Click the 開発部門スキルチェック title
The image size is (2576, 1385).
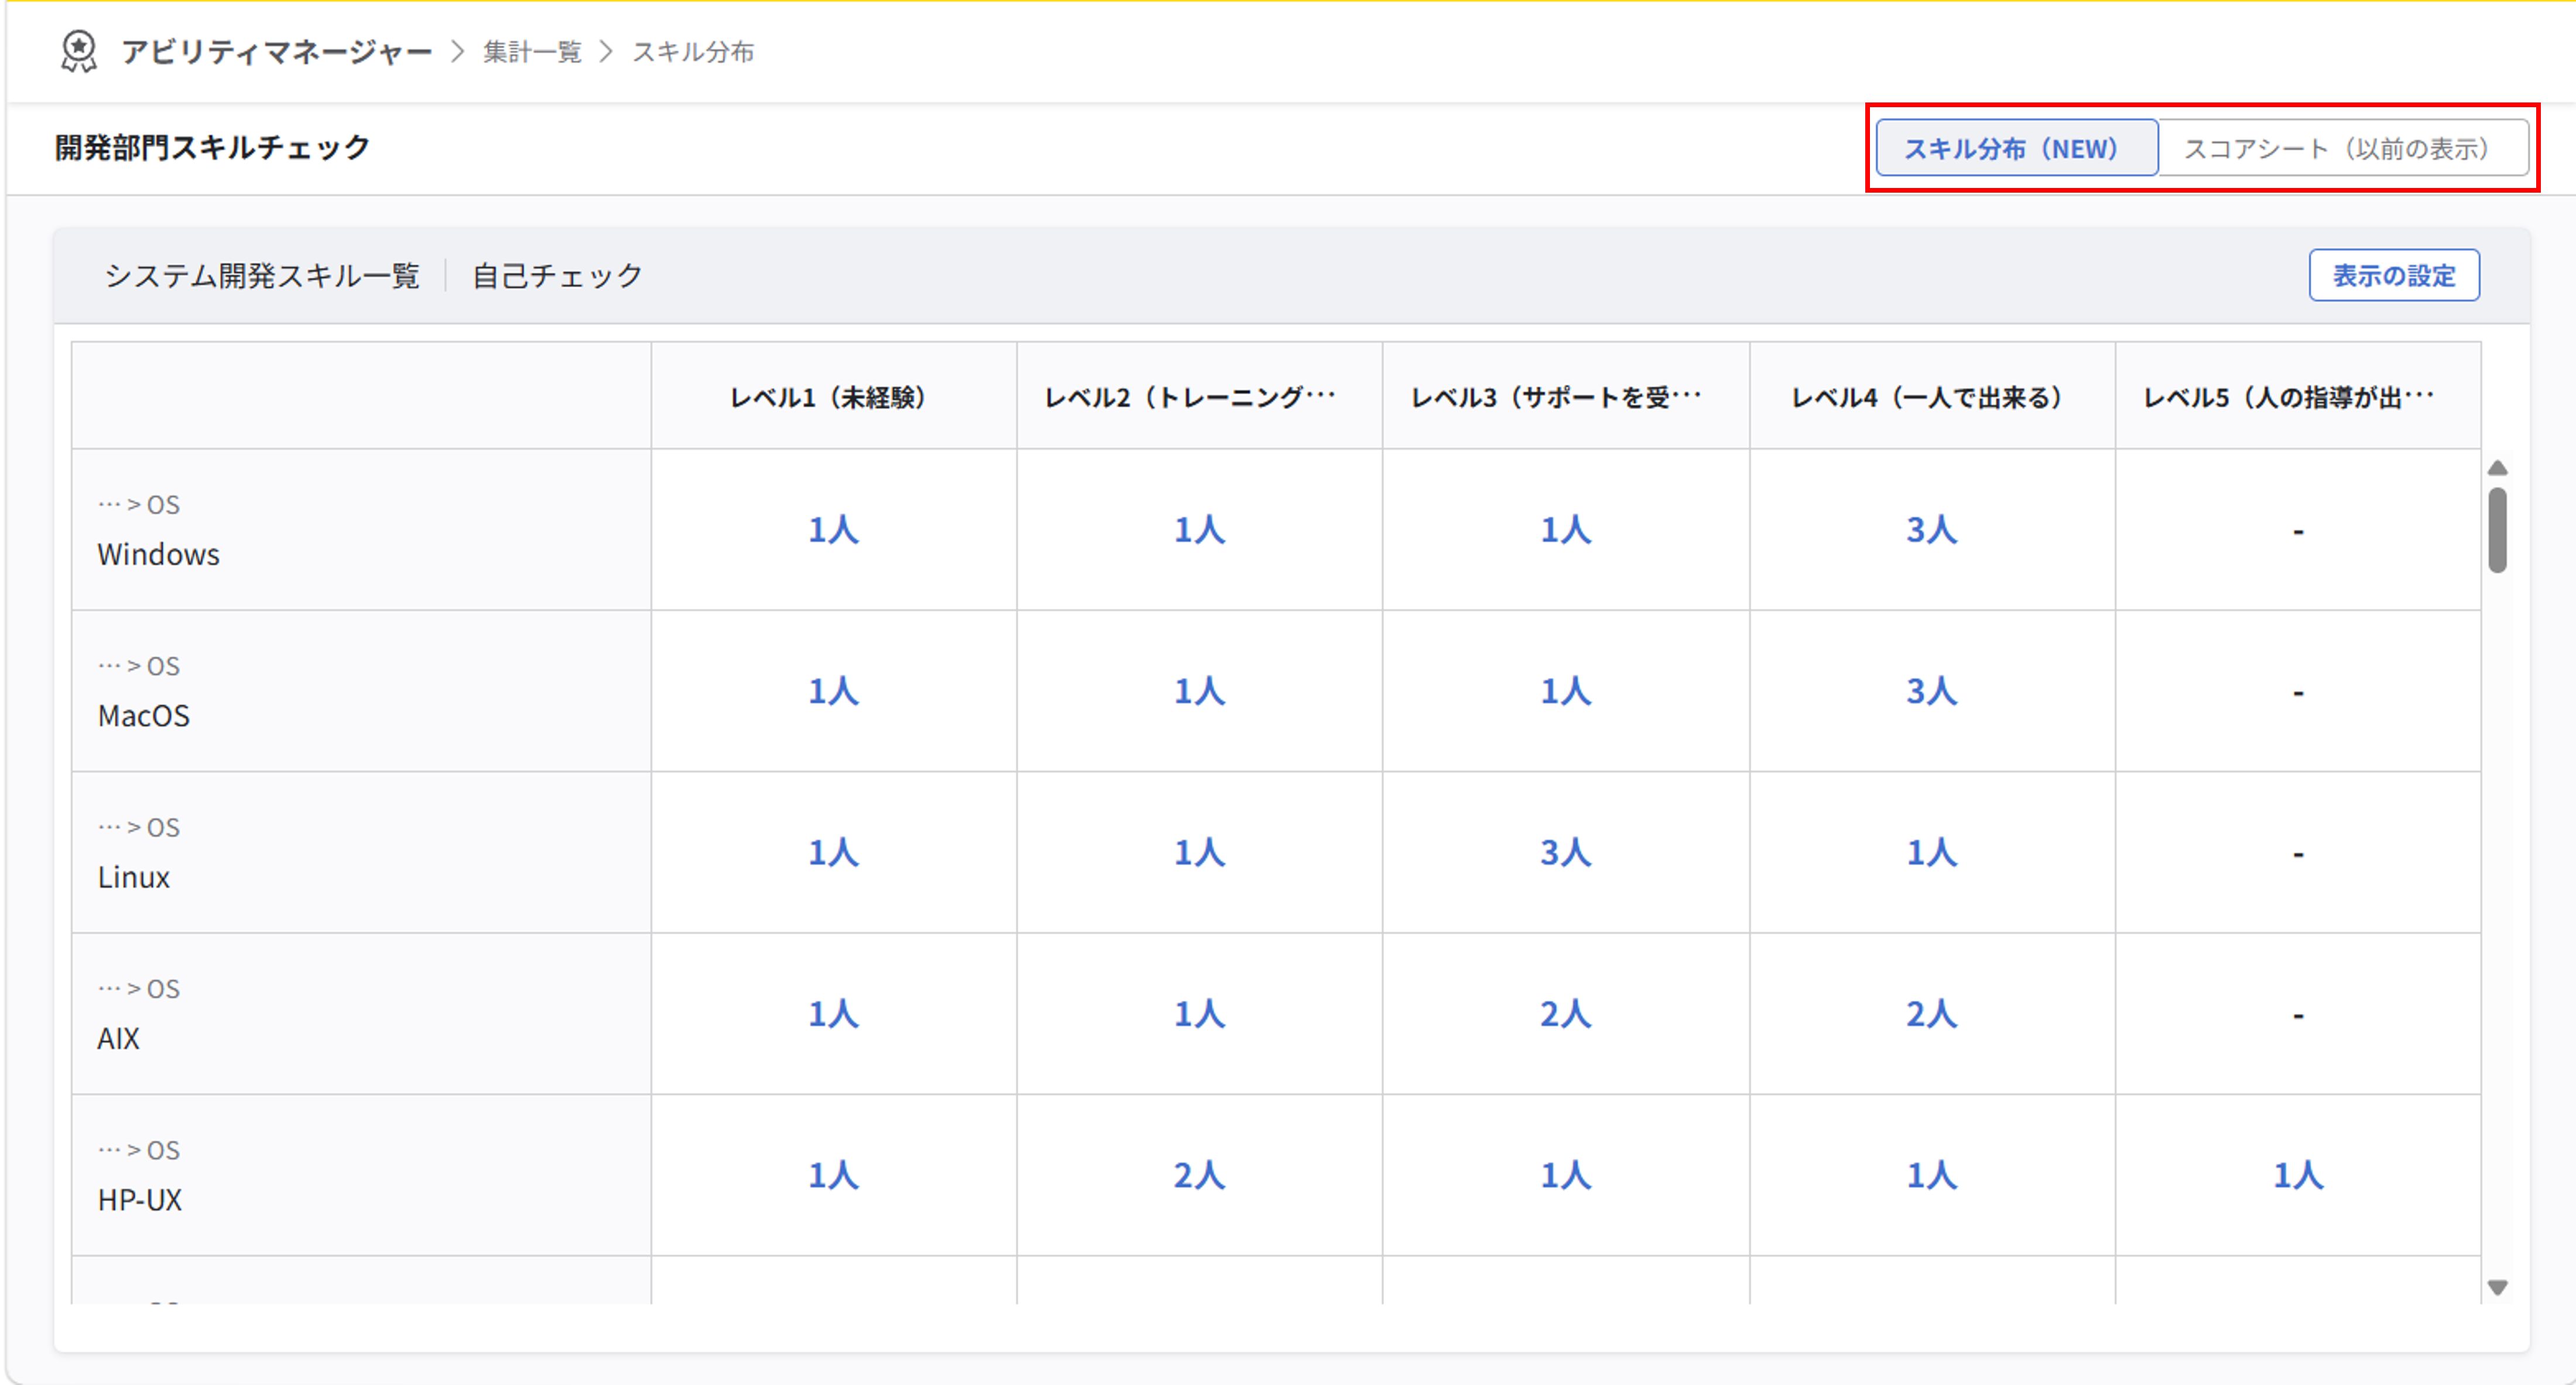tap(213, 148)
